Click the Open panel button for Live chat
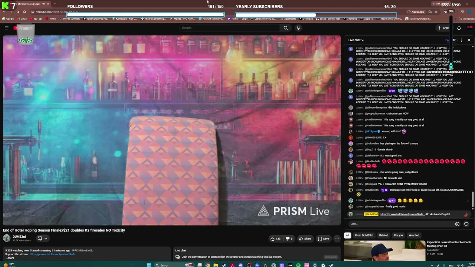The image size is (475, 267). click(331, 257)
